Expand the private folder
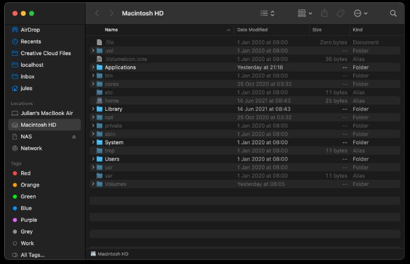The width and height of the screenshot is (410, 264). [93, 126]
